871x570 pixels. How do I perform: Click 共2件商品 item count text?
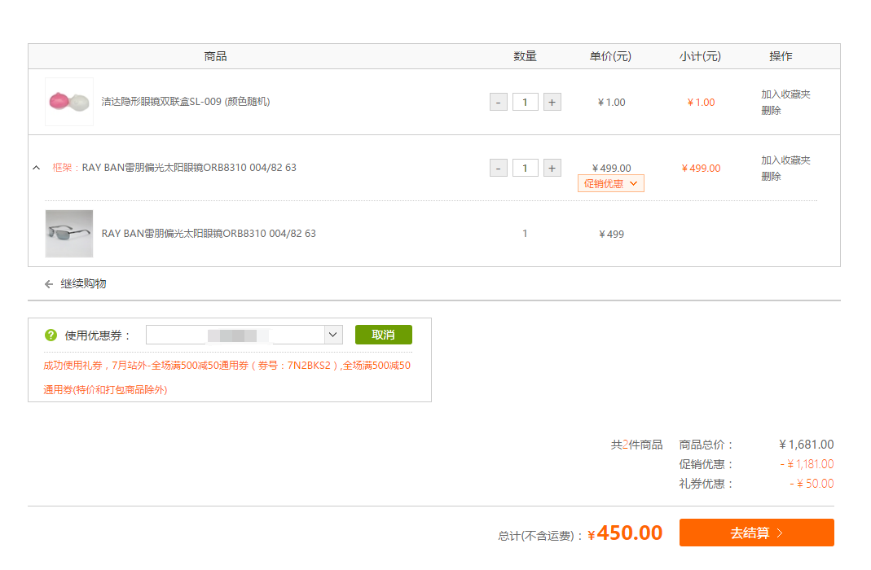(636, 445)
